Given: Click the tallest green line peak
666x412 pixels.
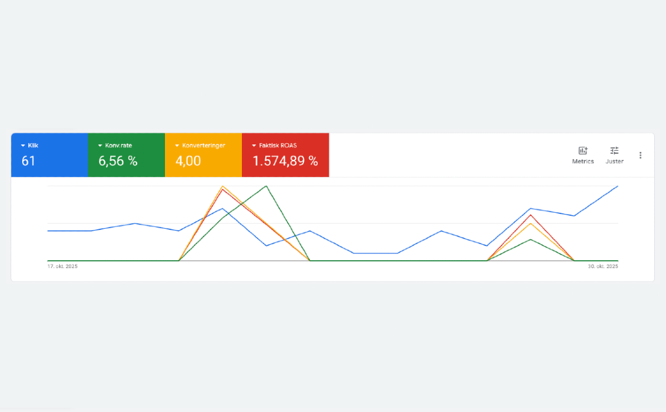Looking at the screenshot, I should point(266,186).
